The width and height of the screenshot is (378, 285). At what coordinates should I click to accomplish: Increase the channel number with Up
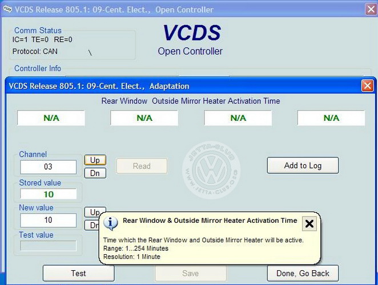coord(95,161)
